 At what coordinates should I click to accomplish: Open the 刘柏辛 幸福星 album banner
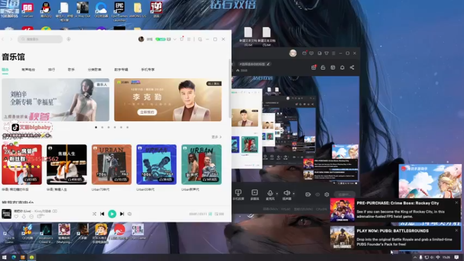coord(56,100)
